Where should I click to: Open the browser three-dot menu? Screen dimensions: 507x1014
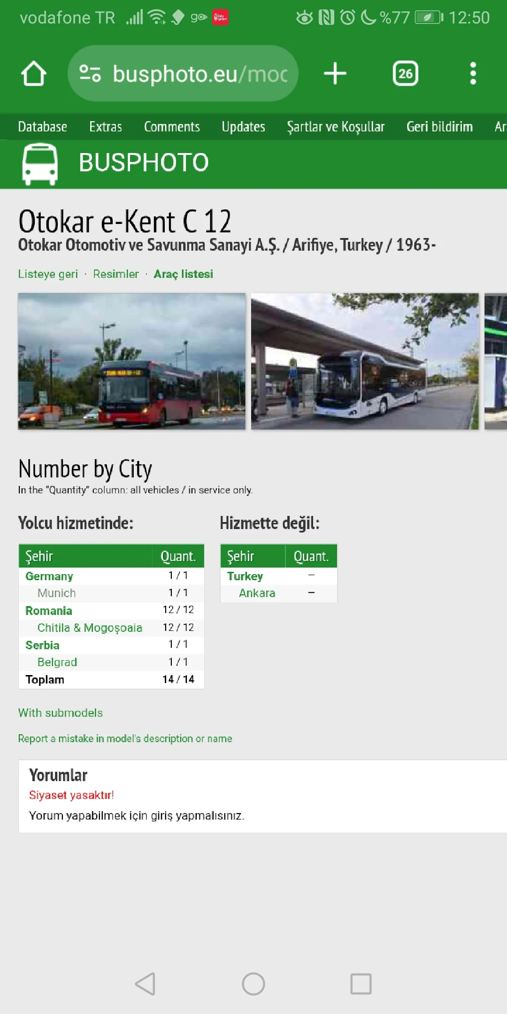point(473,74)
